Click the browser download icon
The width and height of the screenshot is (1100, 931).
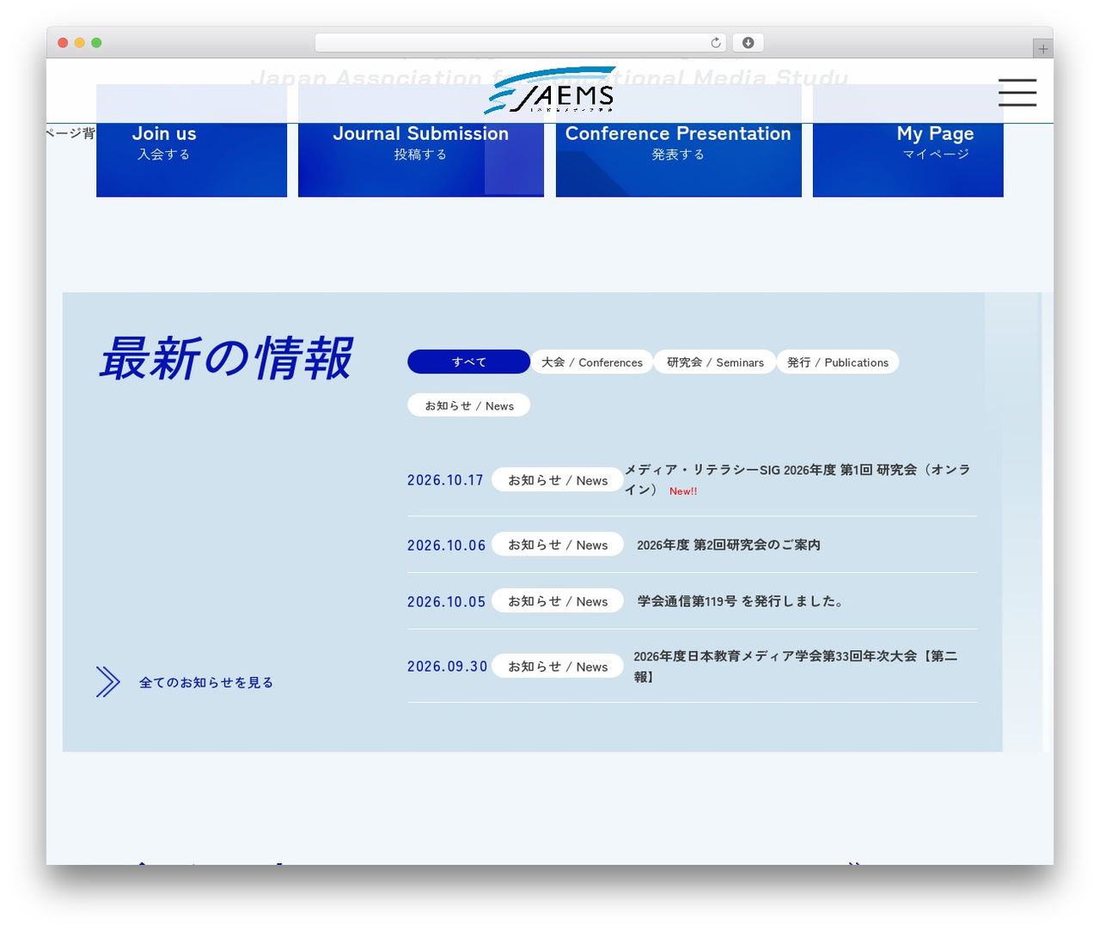(x=749, y=43)
